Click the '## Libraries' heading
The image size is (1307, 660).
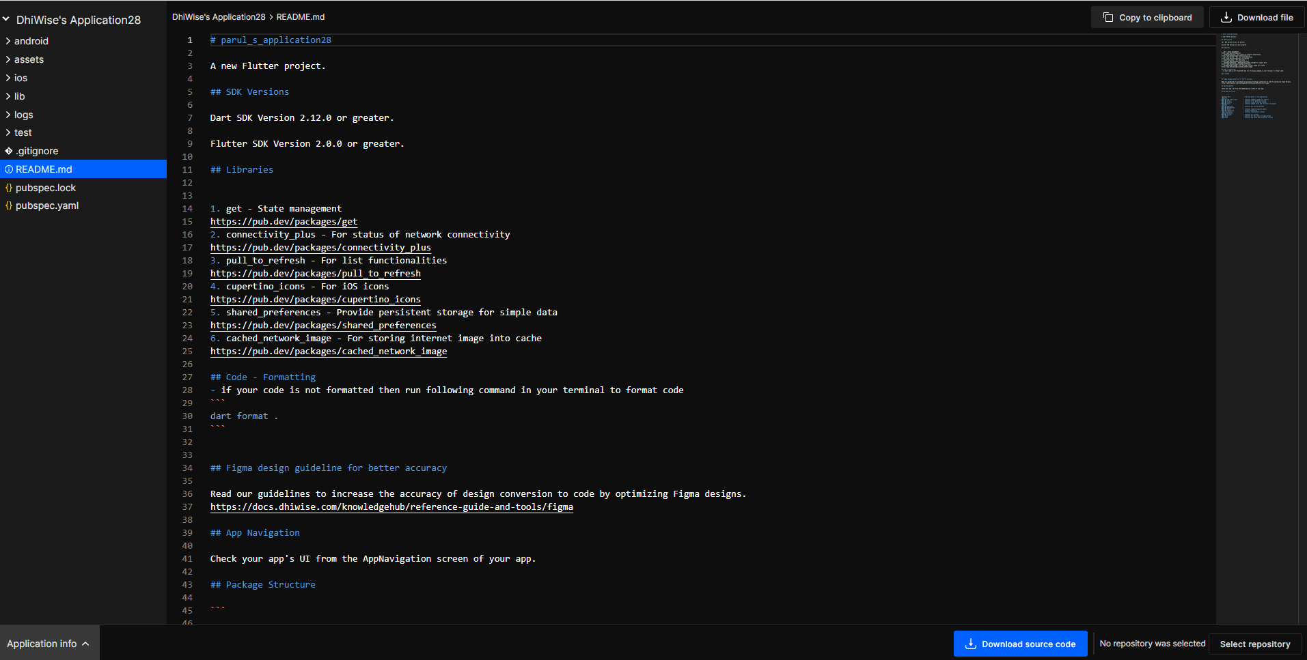pyautogui.click(x=242, y=170)
